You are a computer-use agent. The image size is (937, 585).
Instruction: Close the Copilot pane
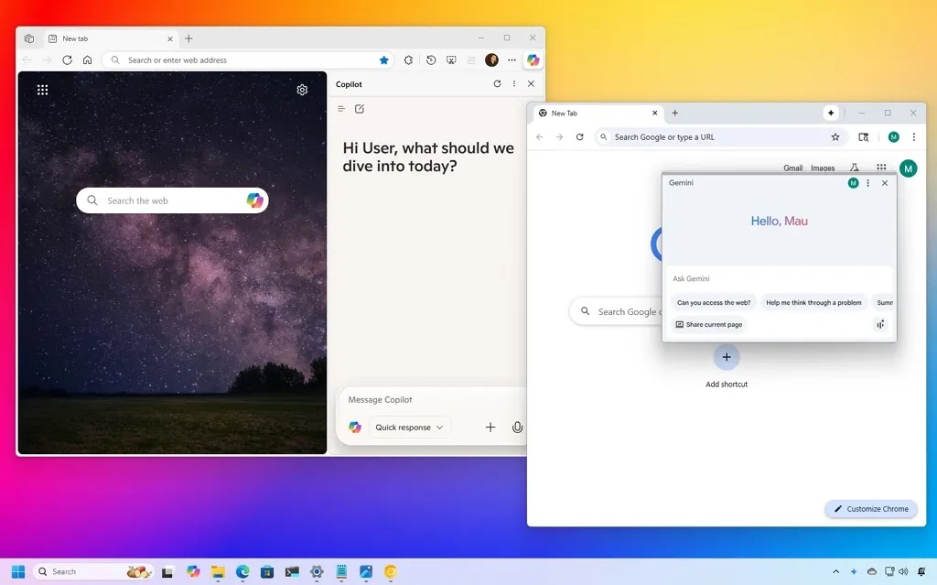click(531, 83)
